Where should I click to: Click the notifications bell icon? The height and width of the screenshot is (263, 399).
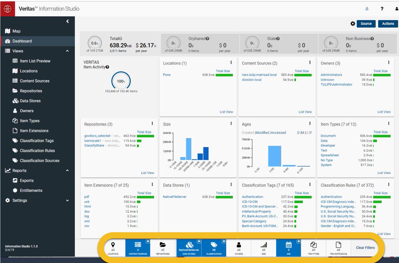[x=367, y=9]
